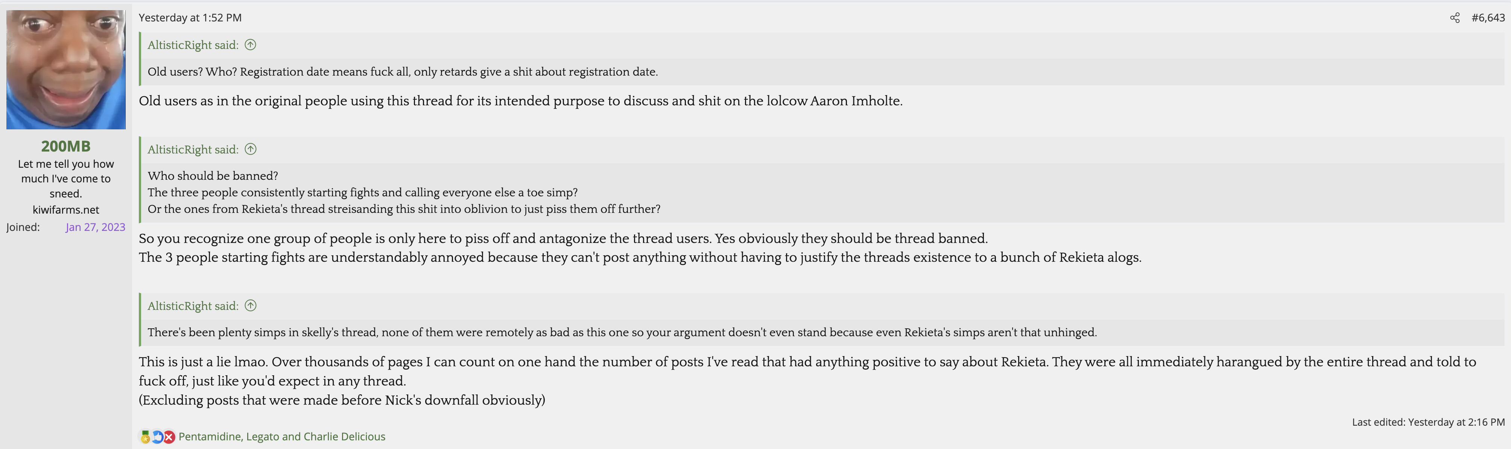Click up-arrow icon on "Who should be banned?" quote

pos(251,149)
